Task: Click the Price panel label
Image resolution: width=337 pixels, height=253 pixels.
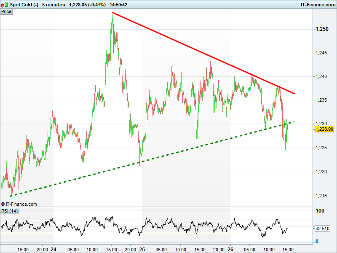Action: (x=6, y=11)
